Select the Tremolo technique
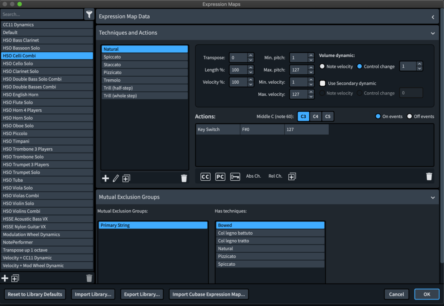Screen dimensions: 444x306 tap(145, 80)
